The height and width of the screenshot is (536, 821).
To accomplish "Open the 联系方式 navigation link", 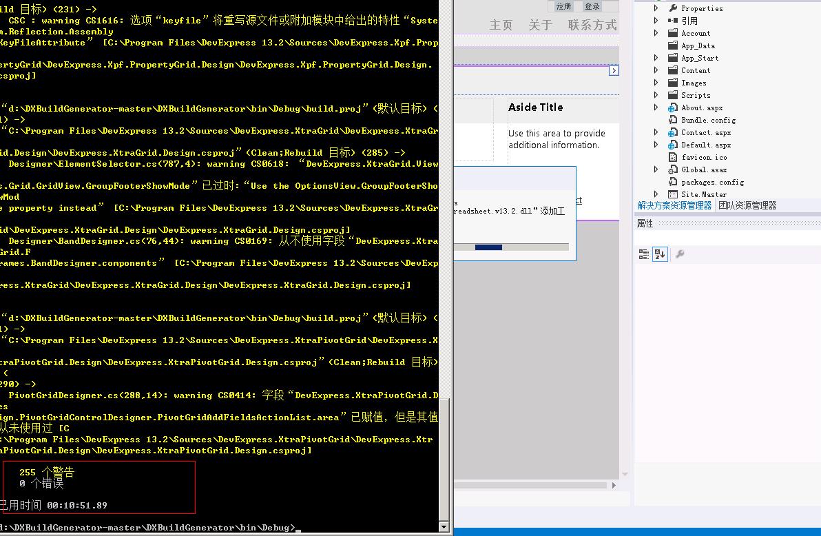I will pyautogui.click(x=592, y=25).
